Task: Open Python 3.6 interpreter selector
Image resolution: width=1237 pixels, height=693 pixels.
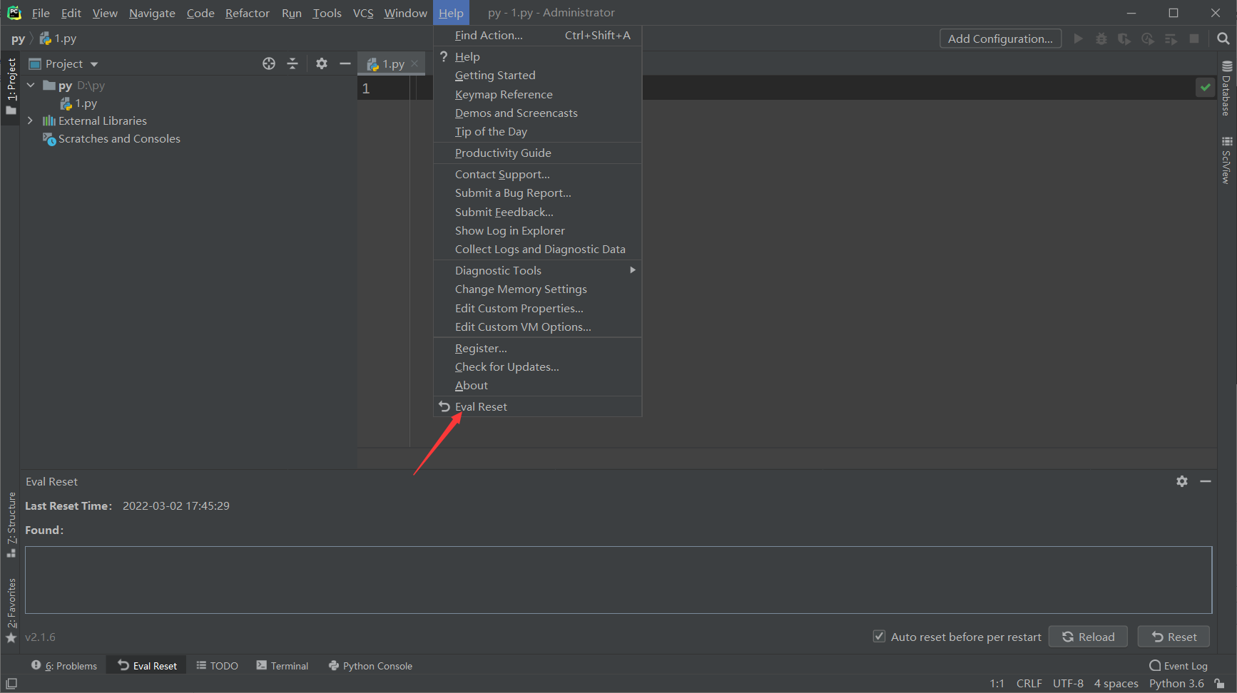Action: tap(1176, 684)
